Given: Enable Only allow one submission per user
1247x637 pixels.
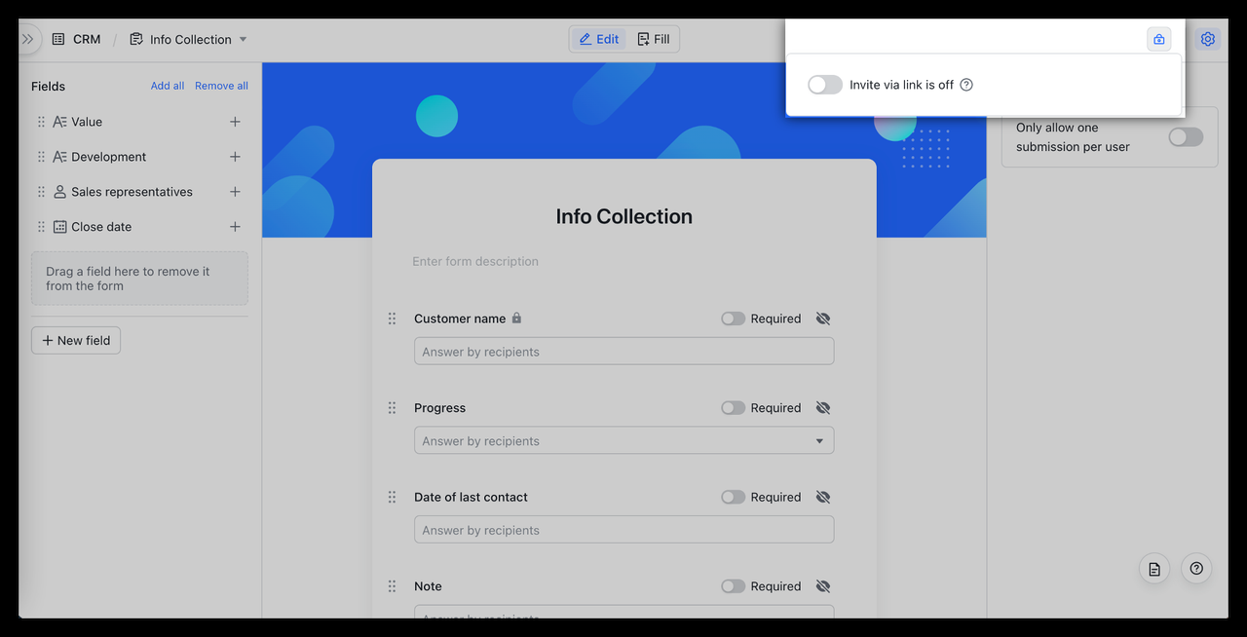Looking at the screenshot, I should point(1186,137).
